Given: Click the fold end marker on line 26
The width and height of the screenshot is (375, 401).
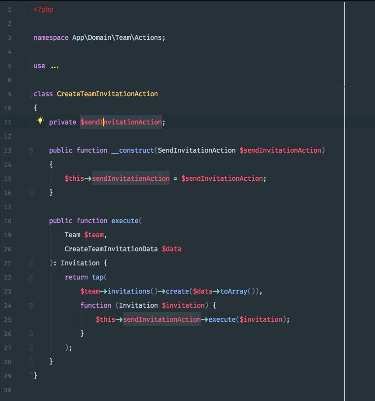Looking at the screenshot, I should pyautogui.click(x=31, y=333).
